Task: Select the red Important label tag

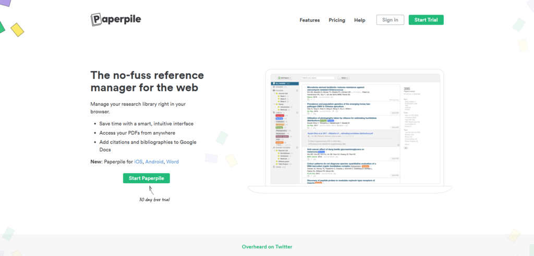Action: tap(280, 116)
